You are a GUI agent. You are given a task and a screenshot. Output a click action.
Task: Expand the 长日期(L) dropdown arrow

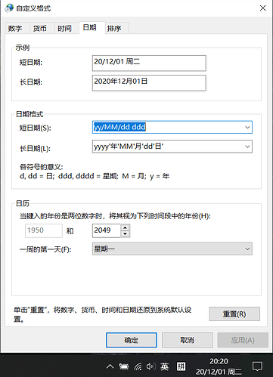point(247,147)
